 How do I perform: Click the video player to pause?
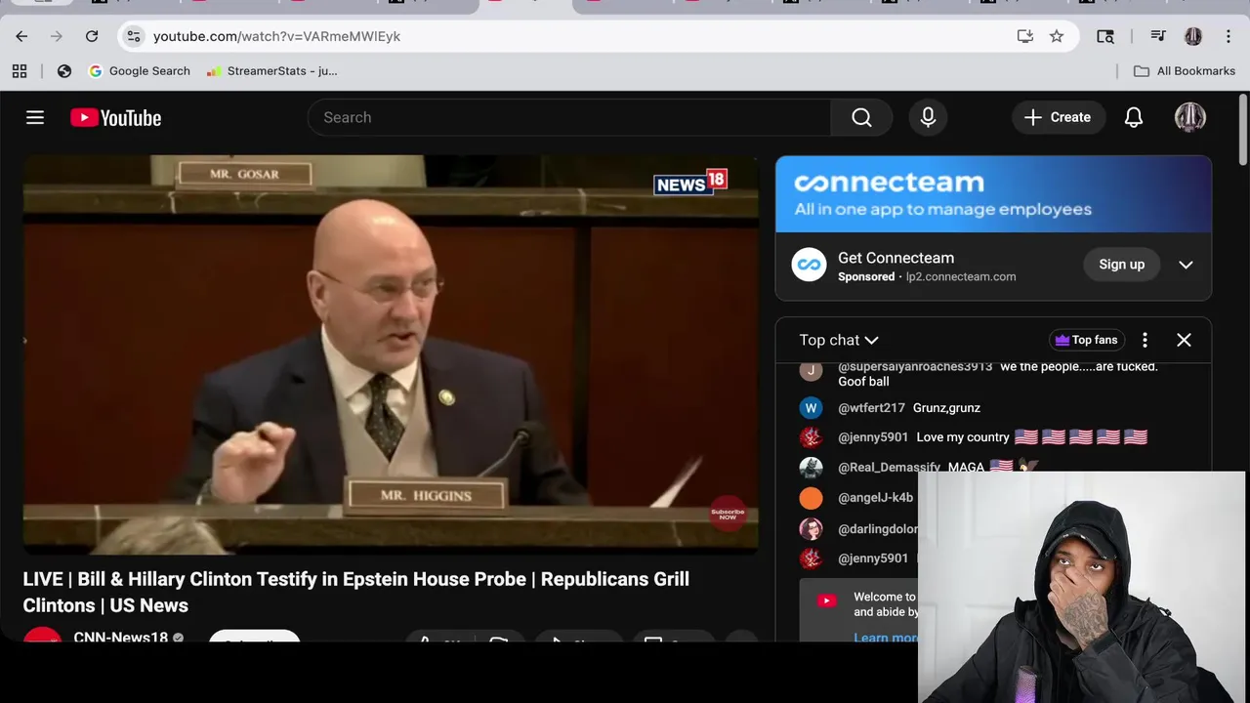[391, 354]
